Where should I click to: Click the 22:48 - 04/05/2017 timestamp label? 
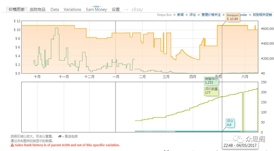tap(240, 145)
